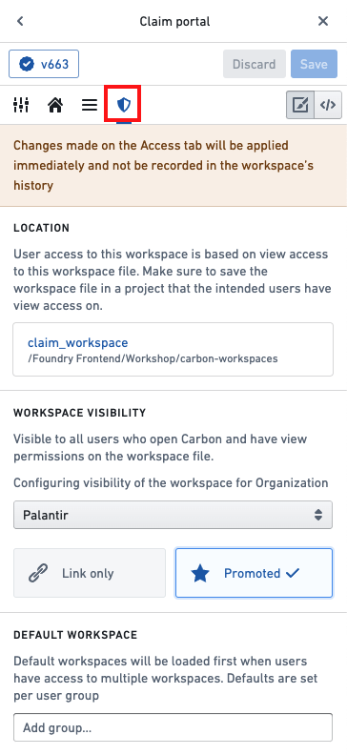Click the Discard button
The image size is (347, 755).
pyautogui.click(x=255, y=64)
